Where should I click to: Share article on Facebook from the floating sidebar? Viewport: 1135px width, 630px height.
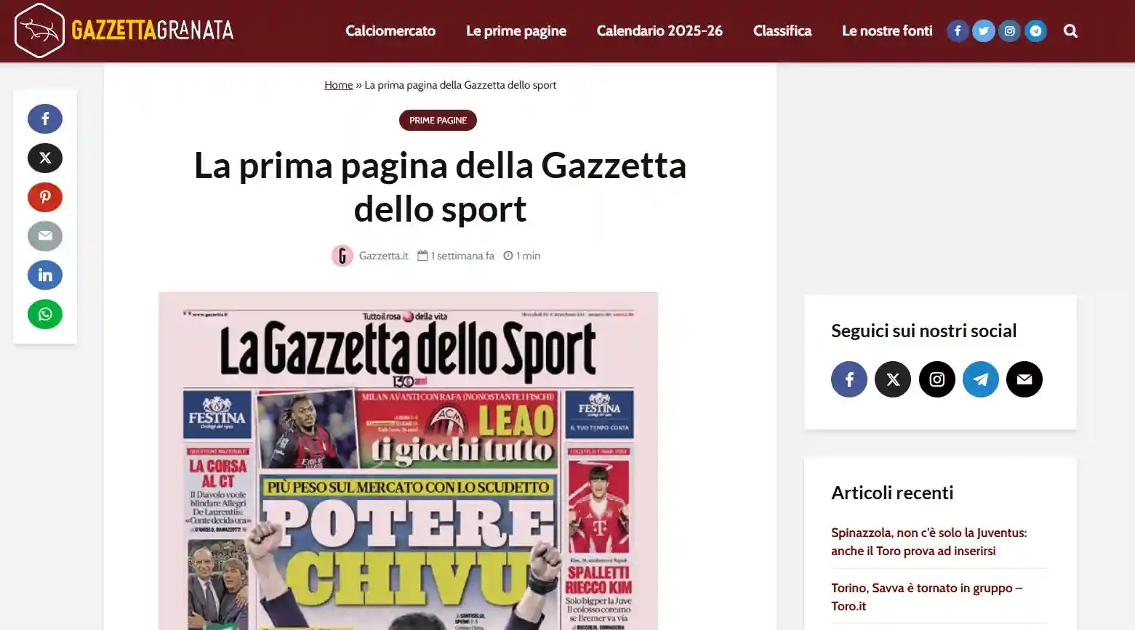click(45, 118)
